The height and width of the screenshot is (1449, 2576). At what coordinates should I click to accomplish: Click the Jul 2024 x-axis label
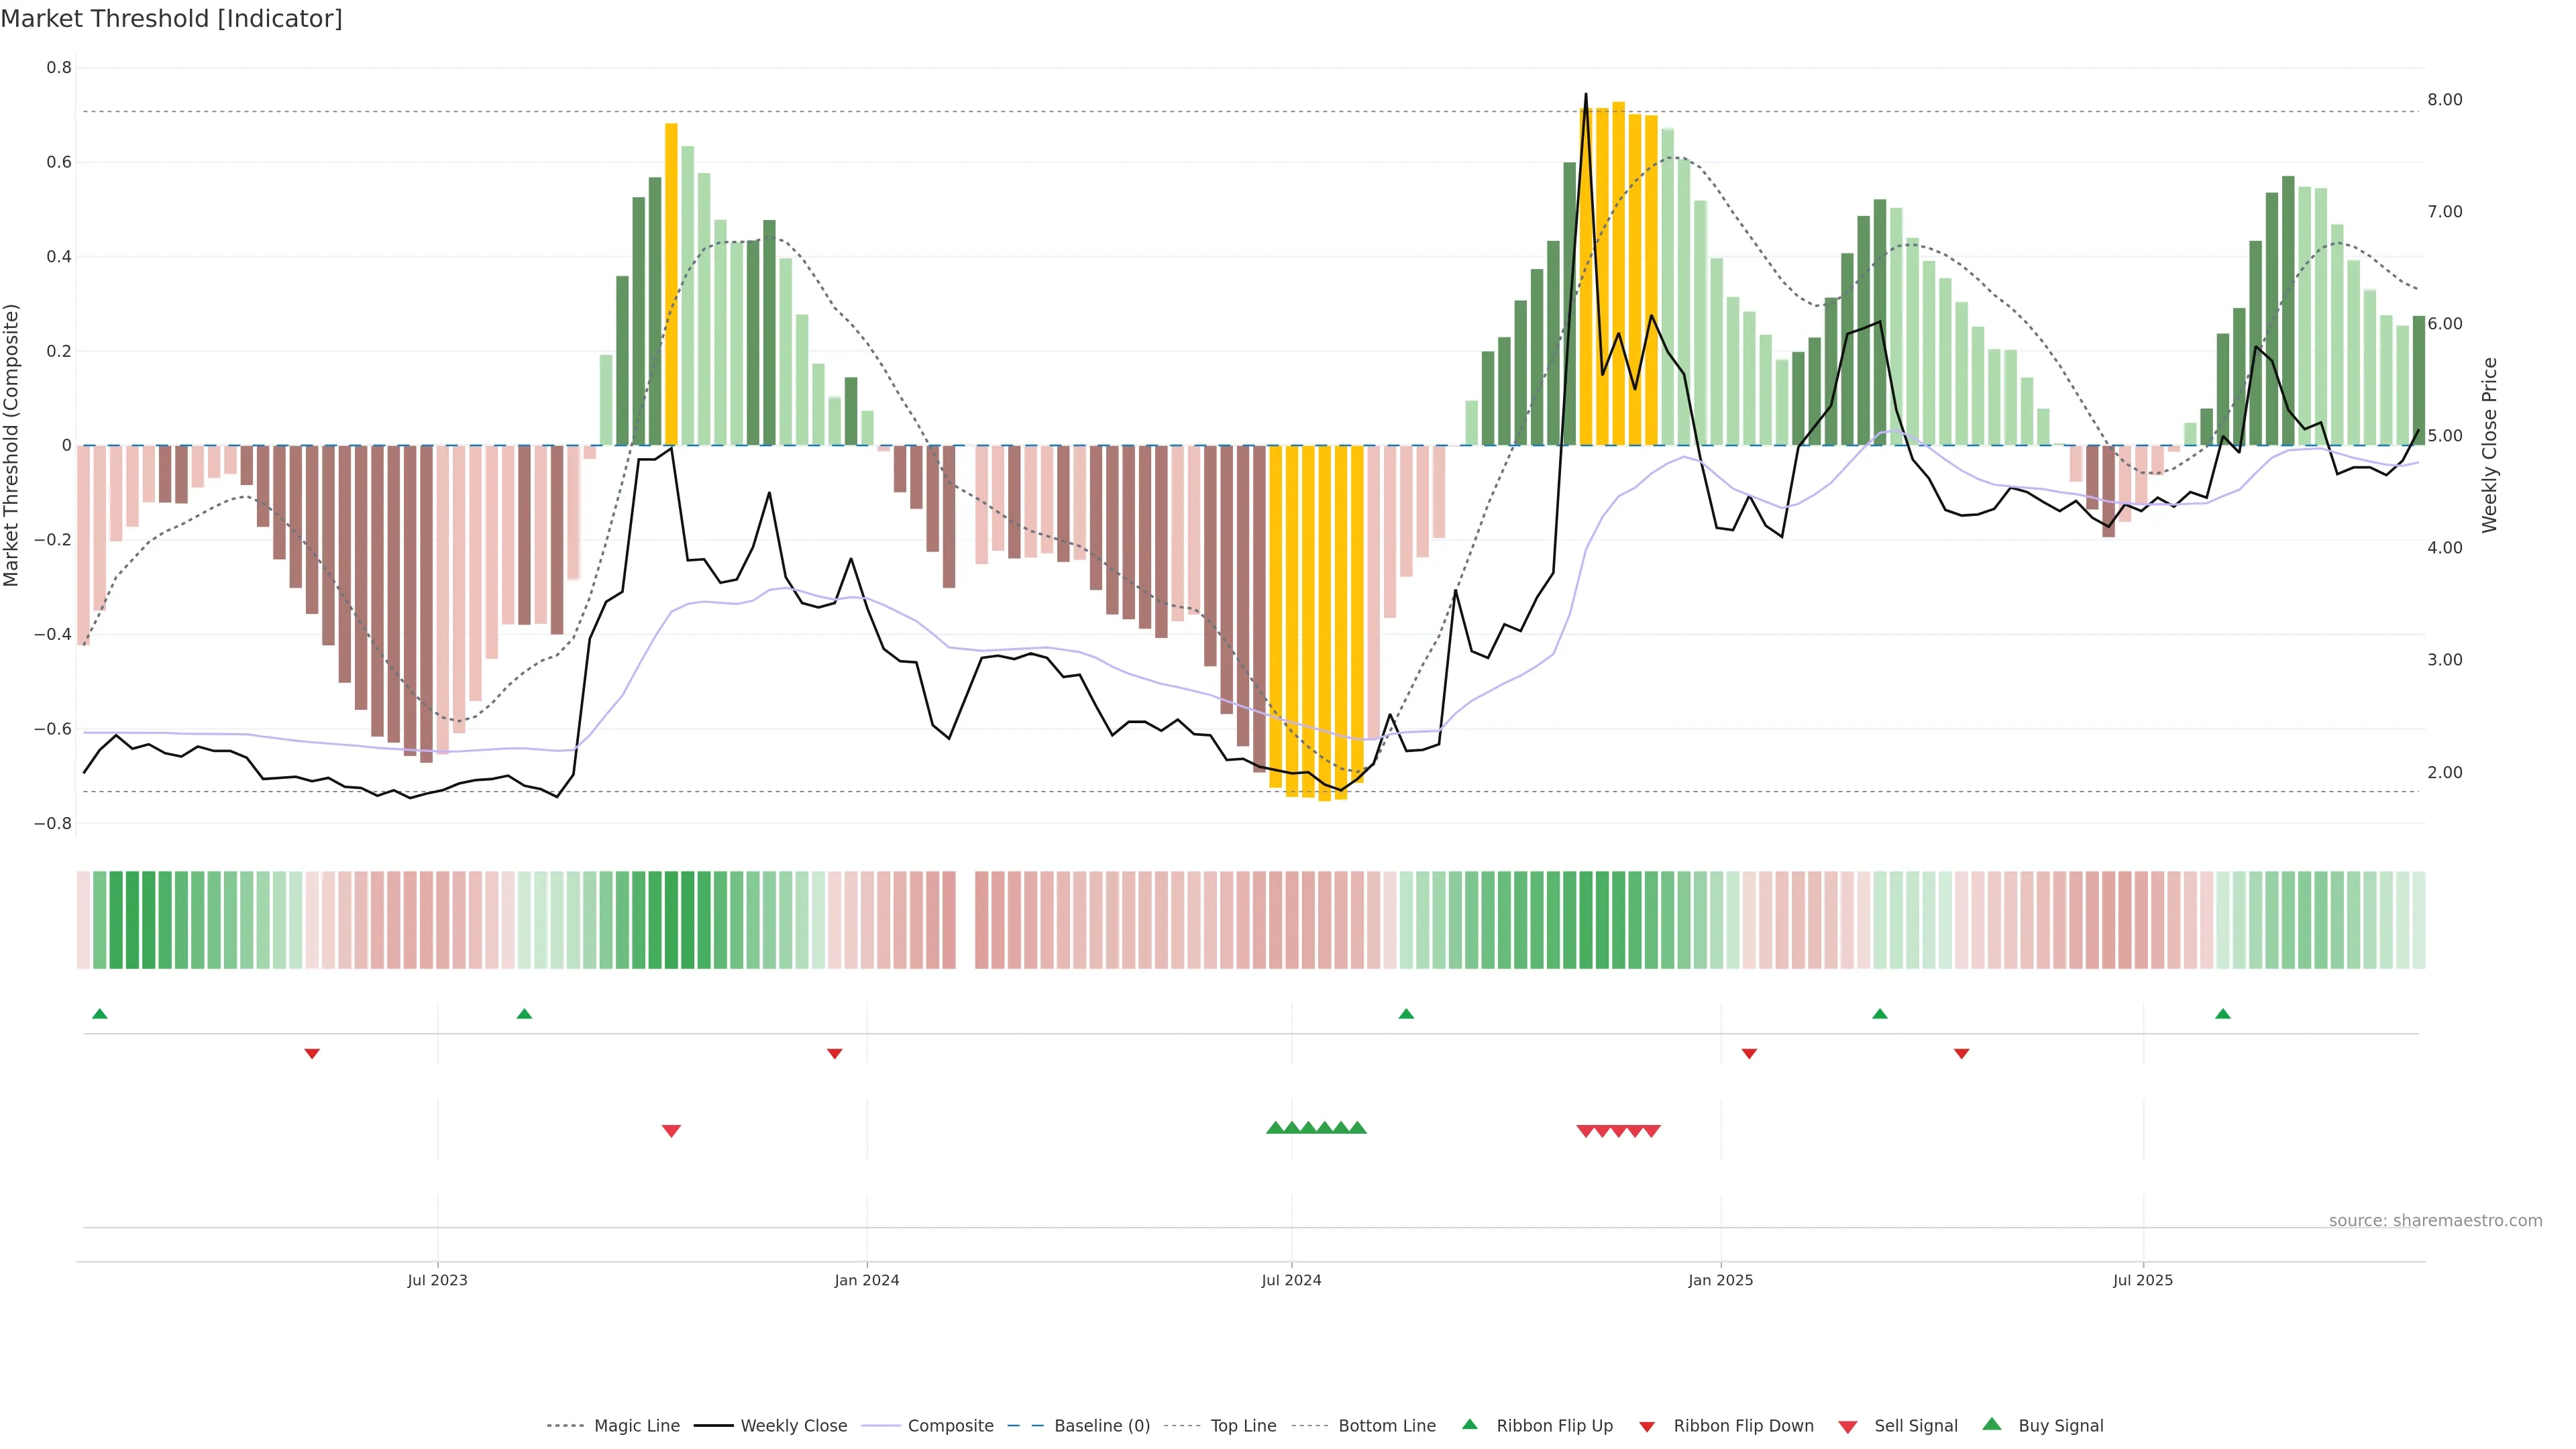tap(1291, 1280)
